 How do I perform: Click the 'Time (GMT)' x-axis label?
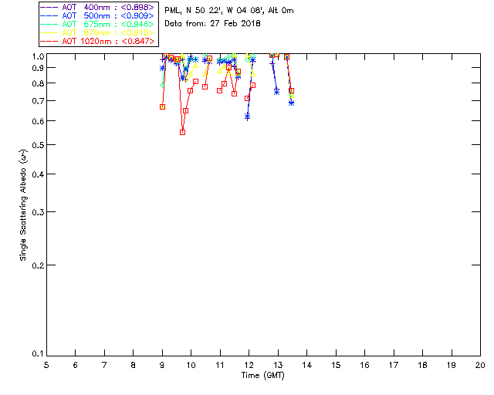coord(262,376)
